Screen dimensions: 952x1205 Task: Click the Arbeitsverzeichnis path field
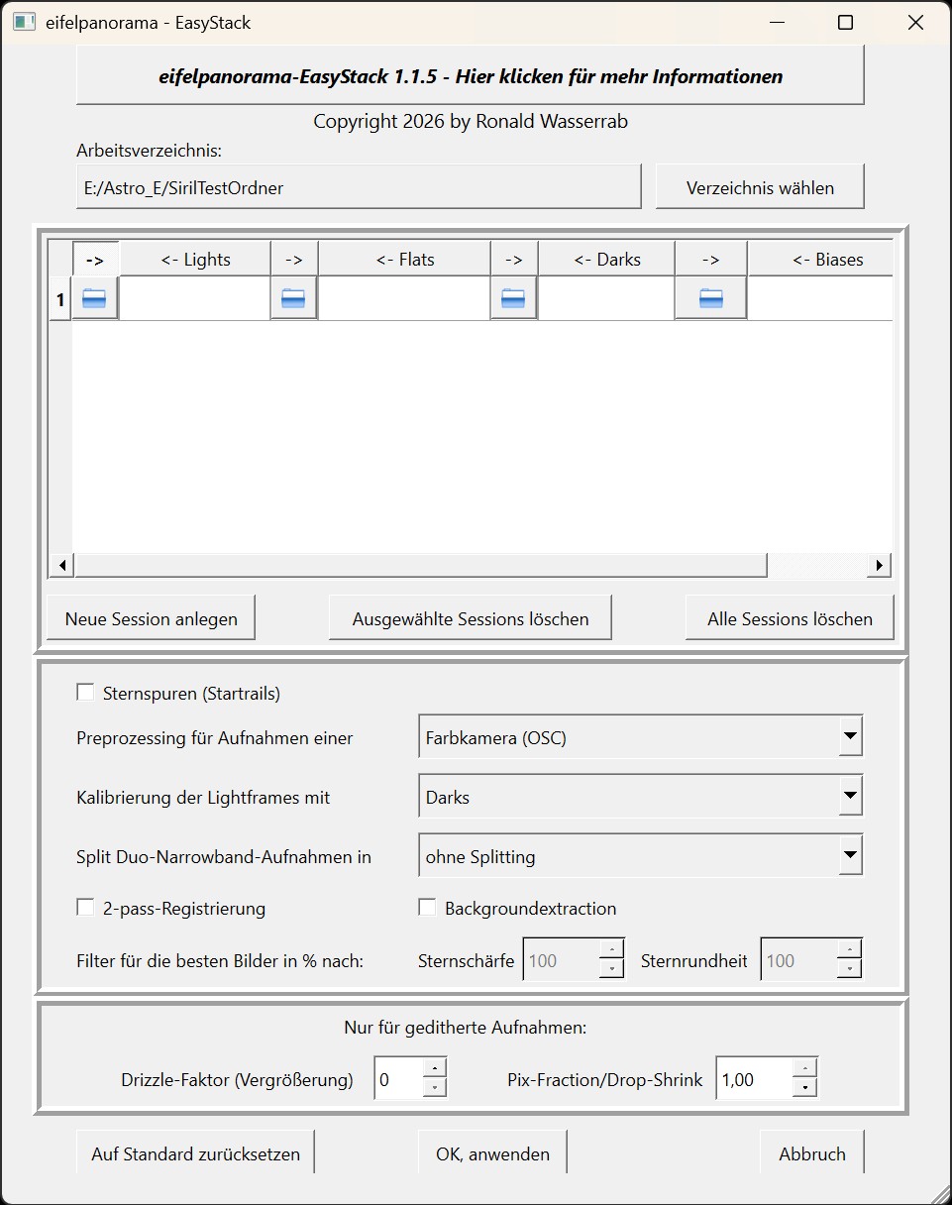tap(359, 187)
